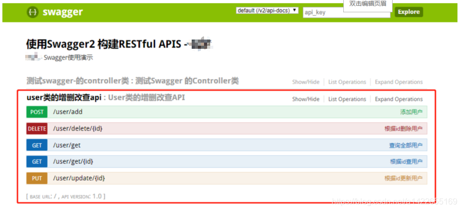462x211 pixels.
Task: Collapse the user类的增删改查api section heading
Action: [64, 98]
